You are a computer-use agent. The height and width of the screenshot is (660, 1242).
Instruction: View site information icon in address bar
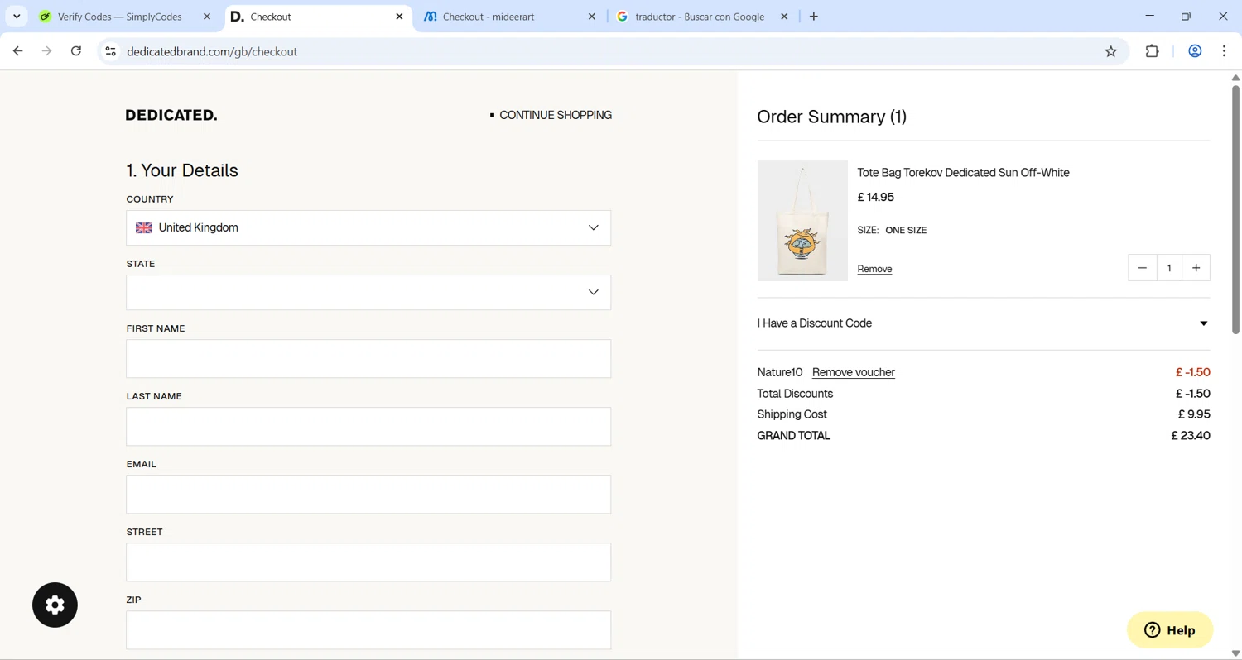(x=110, y=51)
